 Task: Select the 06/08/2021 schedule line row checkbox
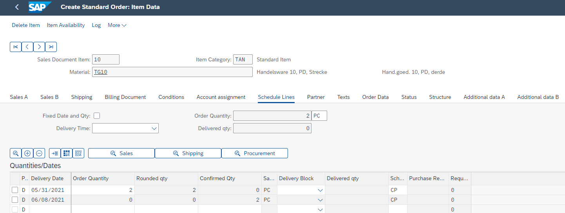tap(15, 200)
